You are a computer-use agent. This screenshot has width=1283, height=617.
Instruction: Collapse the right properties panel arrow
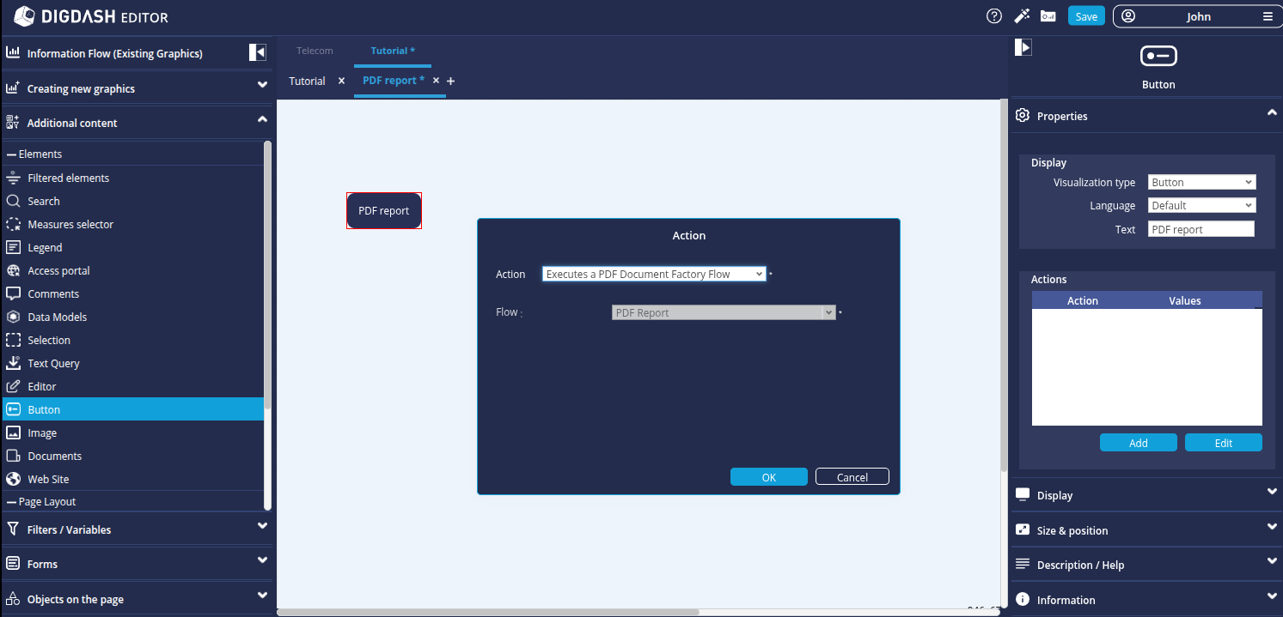(x=1023, y=47)
